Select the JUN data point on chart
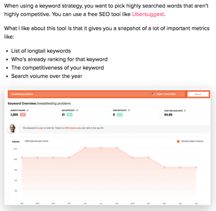The height and width of the screenshot is (211, 216). pos(85,148)
